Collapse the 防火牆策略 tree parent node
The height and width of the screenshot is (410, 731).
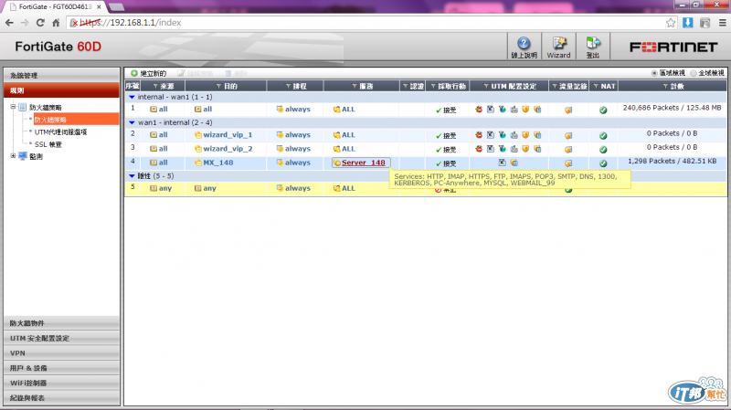(13, 107)
